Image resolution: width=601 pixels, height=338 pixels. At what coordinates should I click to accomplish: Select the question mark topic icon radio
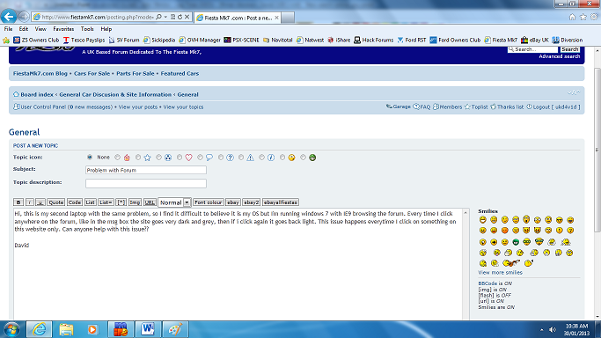point(221,158)
